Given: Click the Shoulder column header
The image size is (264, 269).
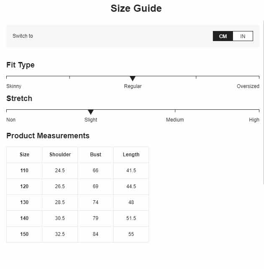Looking at the screenshot, I should pyautogui.click(x=60, y=155).
